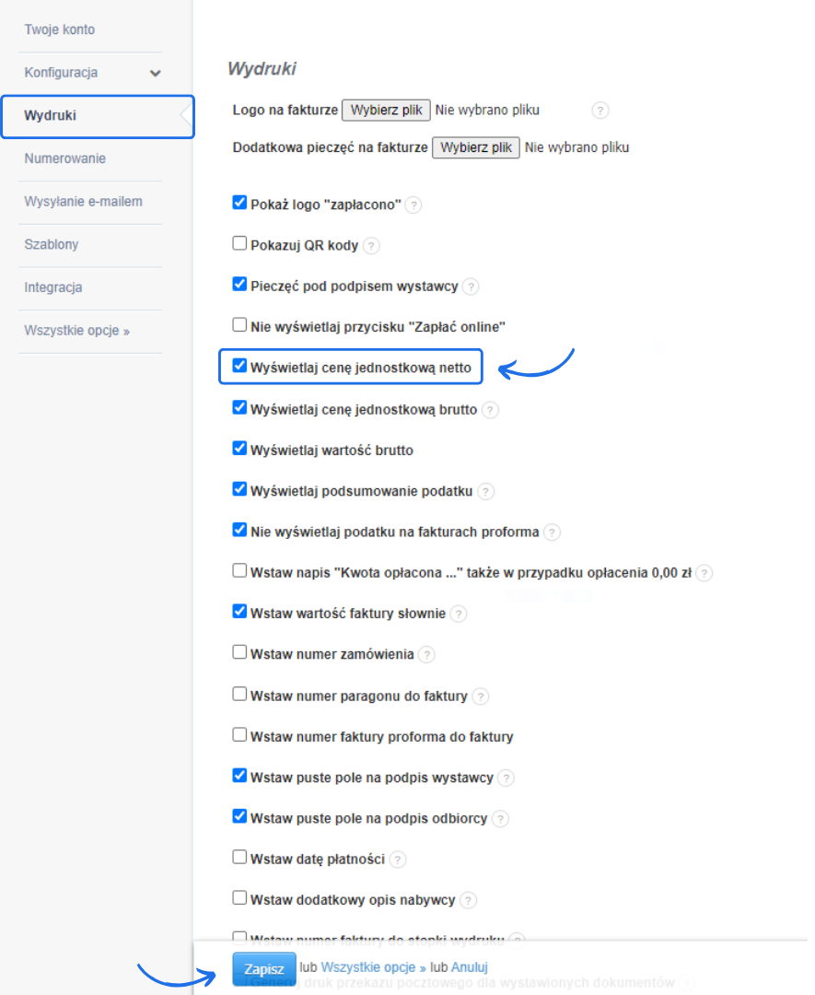Open Wszystkie opcje in the sidebar
Viewport: 815px width, 995px height.
pyautogui.click(x=76, y=331)
